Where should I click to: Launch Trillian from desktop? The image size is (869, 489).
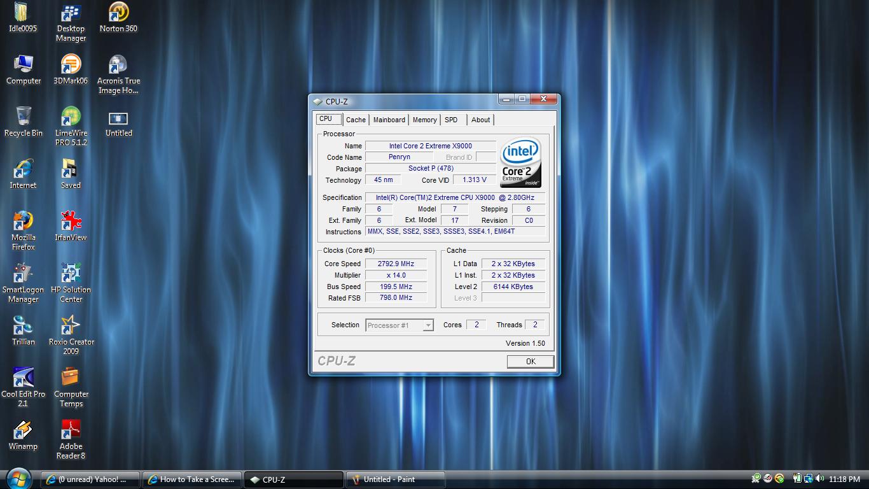click(x=24, y=330)
